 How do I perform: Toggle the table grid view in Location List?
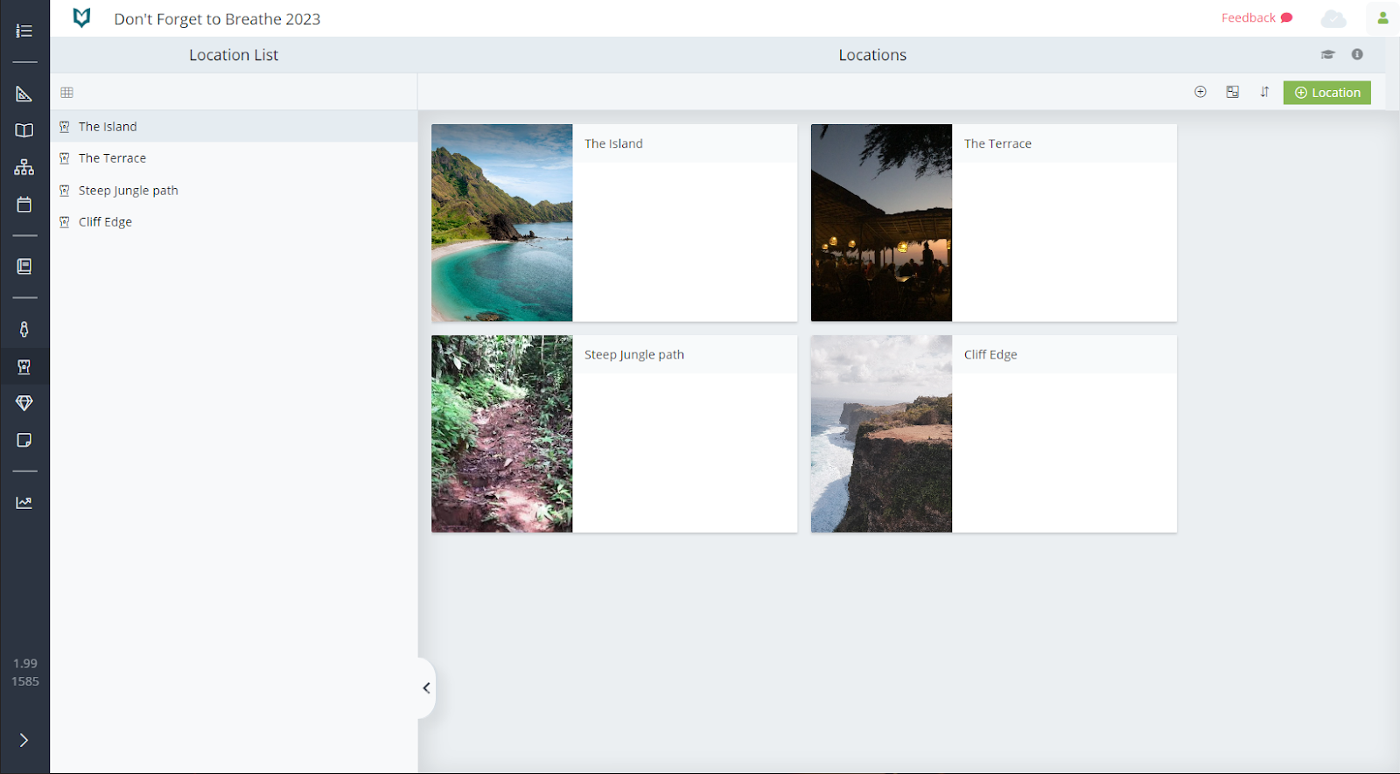[66, 93]
